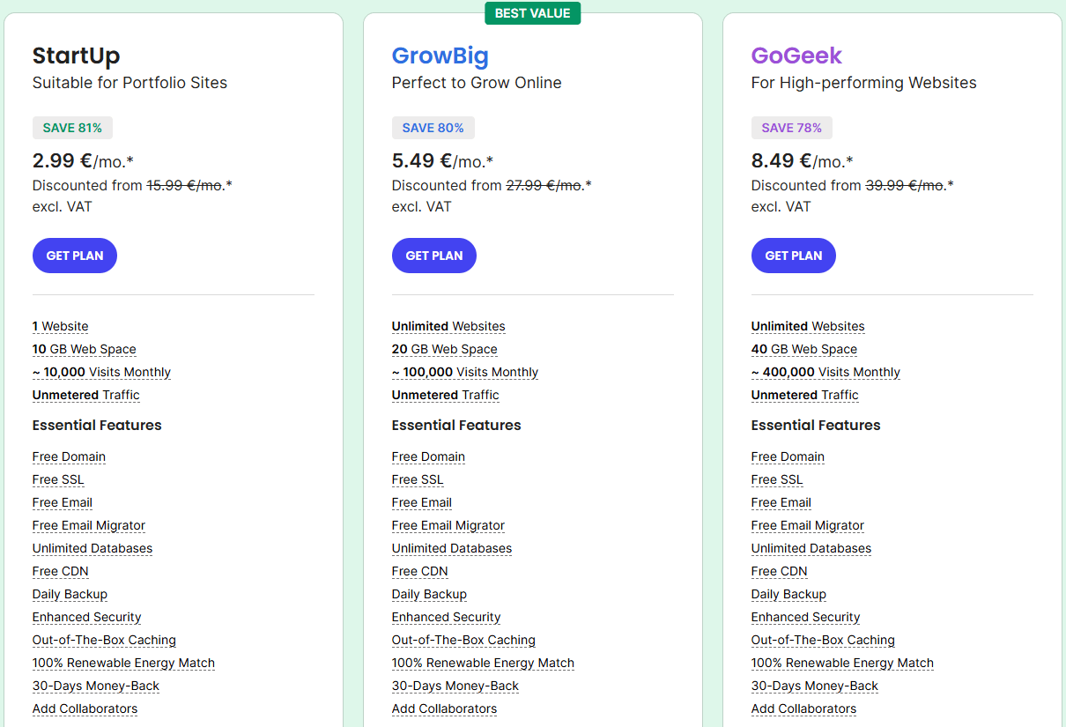Select Add Collaborators in GrowBig plan
Image resolution: width=1066 pixels, height=727 pixels.
[x=444, y=708]
